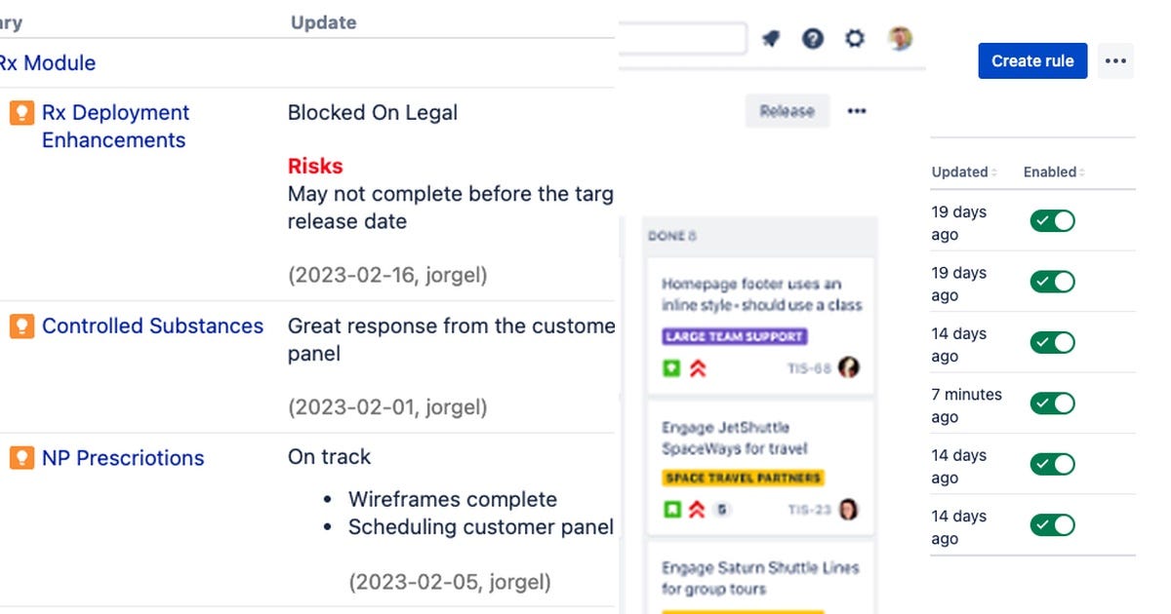Turn off the topmost Enabled rule toggle

[x=1052, y=220]
